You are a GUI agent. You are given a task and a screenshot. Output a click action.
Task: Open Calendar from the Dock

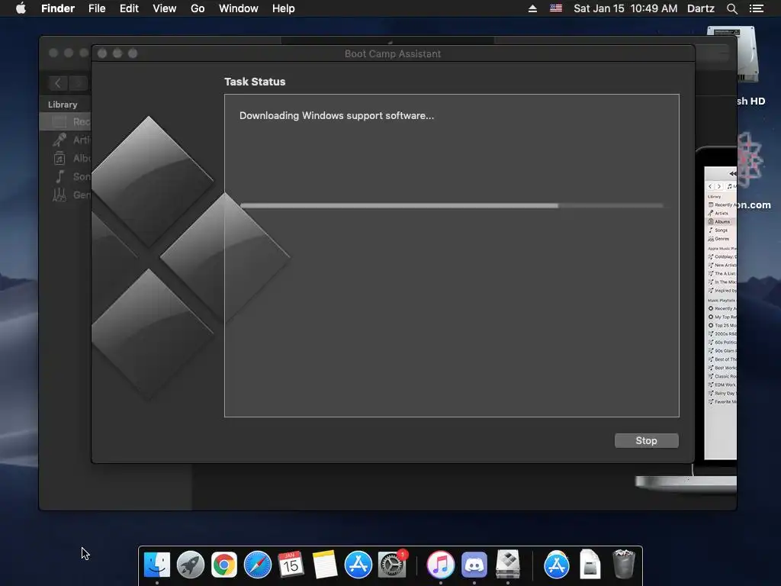pos(291,565)
